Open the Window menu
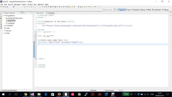 coord(41,5)
